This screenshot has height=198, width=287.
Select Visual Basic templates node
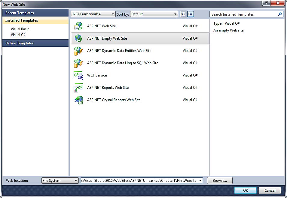[20, 29]
